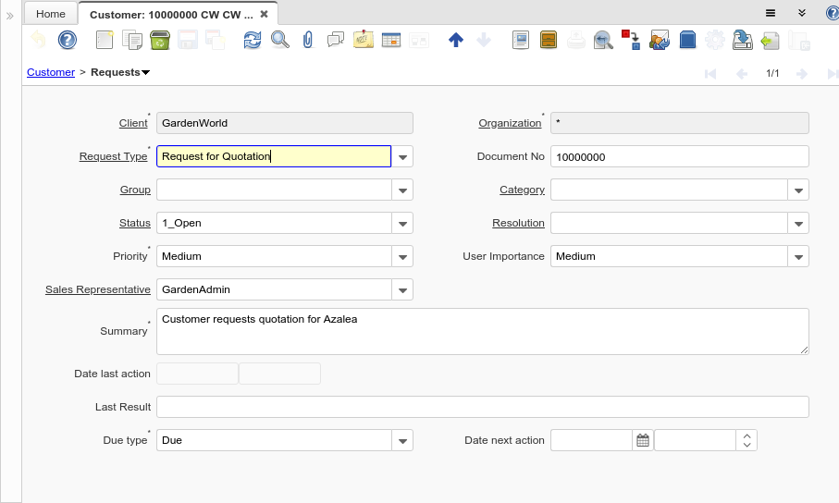Image resolution: width=839 pixels, height=503 pixels.
Task: Click the Post-it Note toolbar icon
Action: click(x=363, y=40)
